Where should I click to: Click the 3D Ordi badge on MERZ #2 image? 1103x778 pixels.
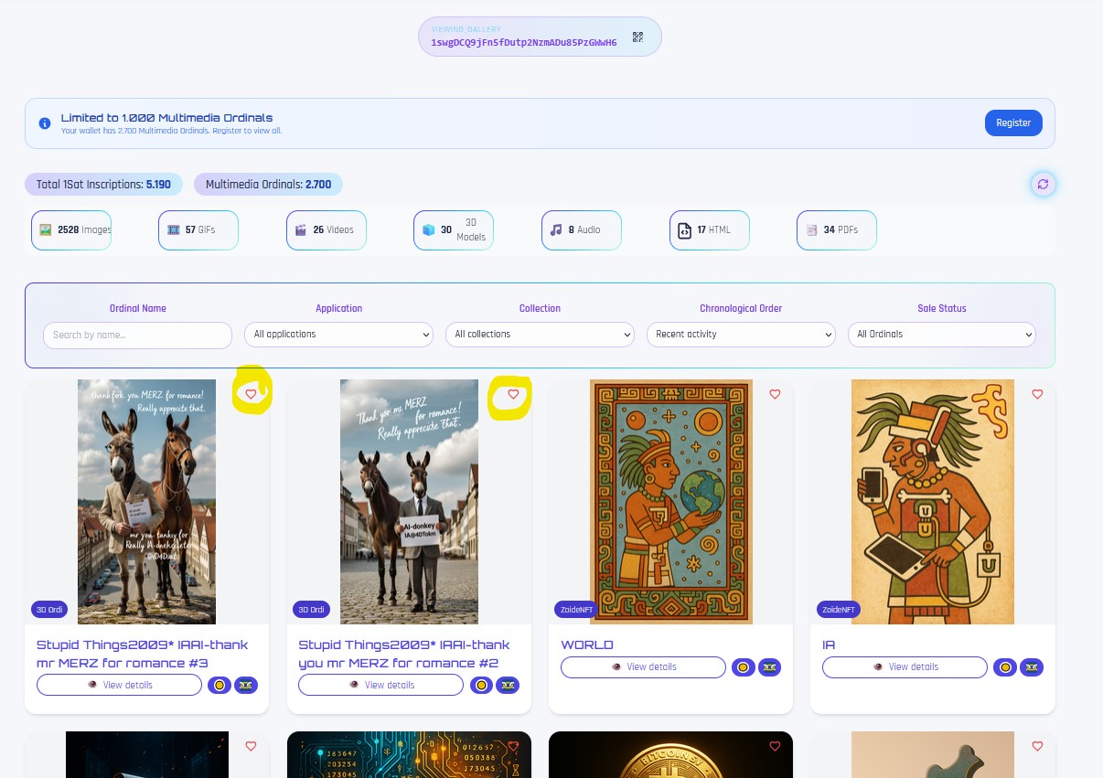(311, 610)
